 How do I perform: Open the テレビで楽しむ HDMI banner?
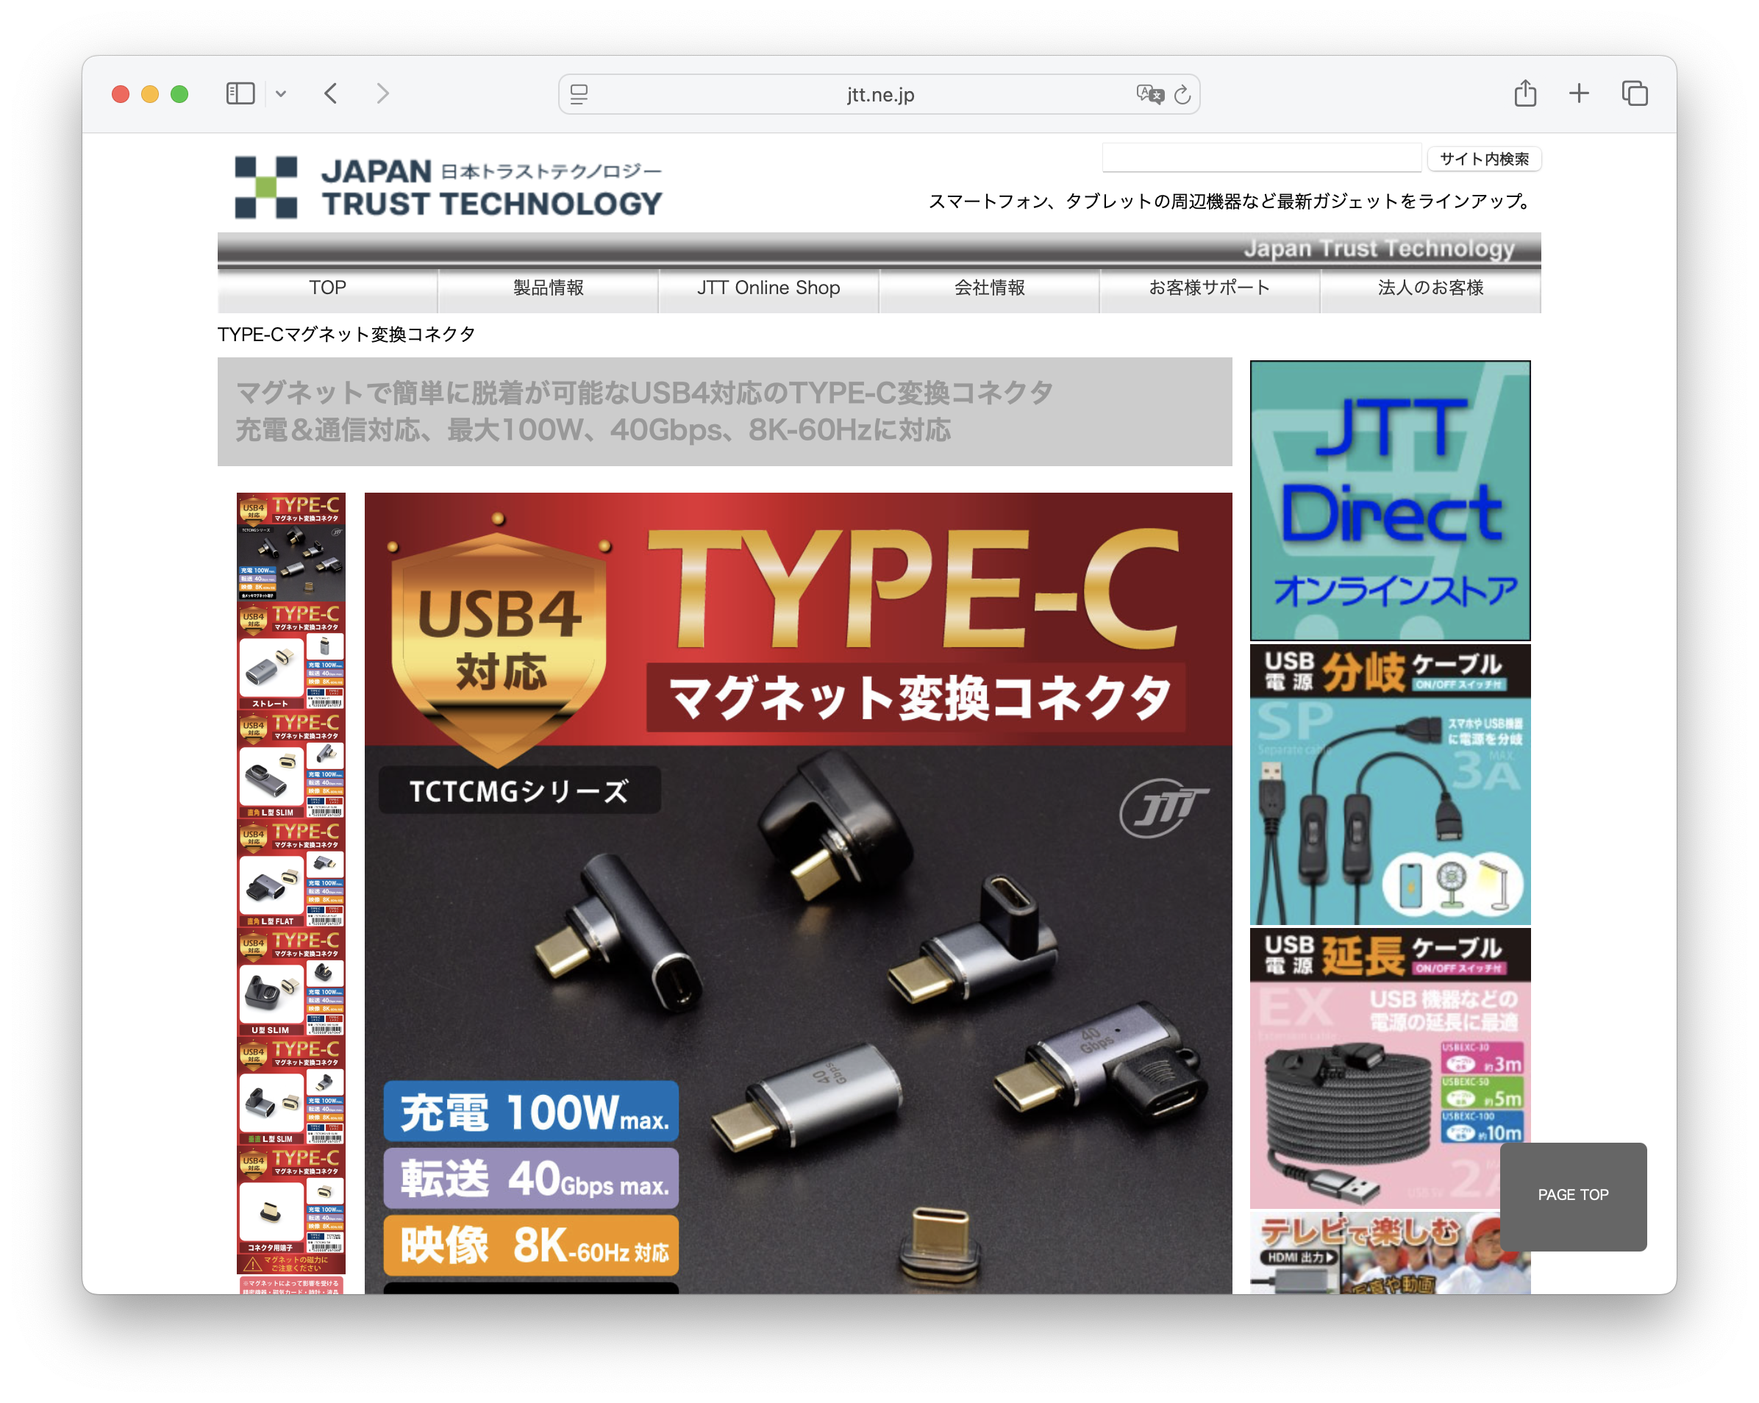(x=1391, y=1253)
